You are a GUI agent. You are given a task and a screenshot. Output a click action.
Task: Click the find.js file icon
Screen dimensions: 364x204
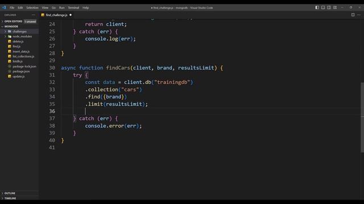pyautogui.click(x=10, y=46)
